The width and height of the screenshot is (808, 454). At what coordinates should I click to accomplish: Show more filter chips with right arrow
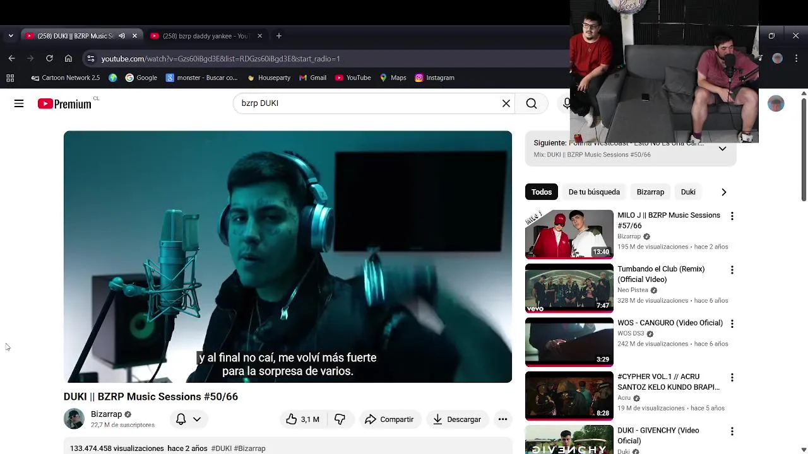point(724,192)
